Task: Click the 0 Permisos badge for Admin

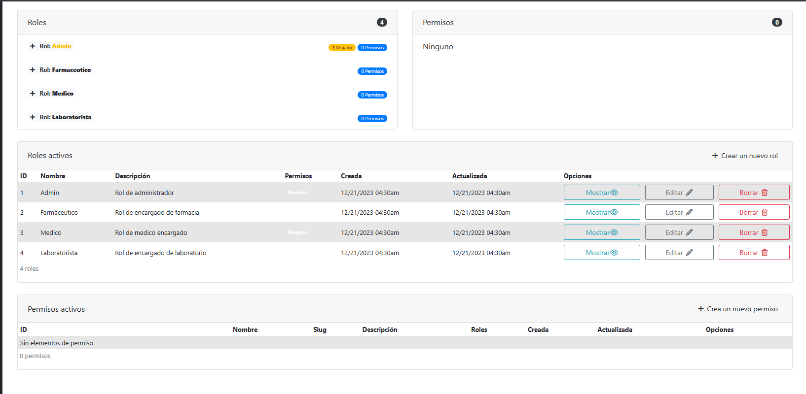Action: coord(372,48)
